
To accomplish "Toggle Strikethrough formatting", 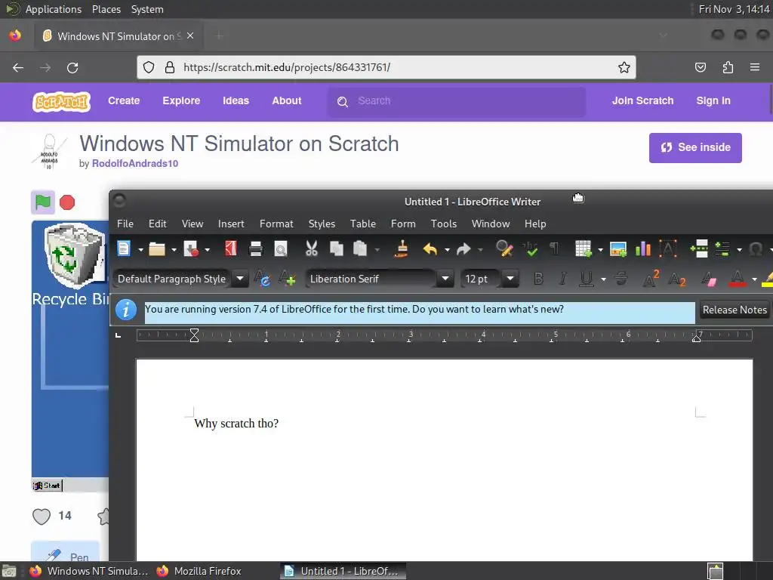I will [621, 279].
